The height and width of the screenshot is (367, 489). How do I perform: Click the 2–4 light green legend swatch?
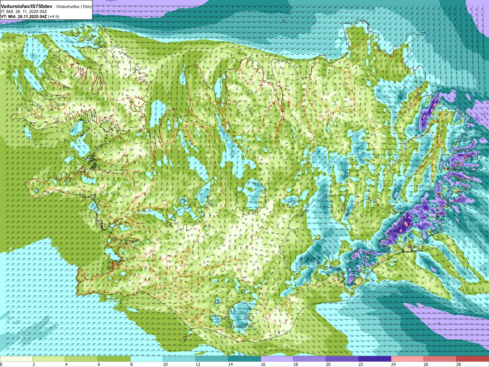pyautogui.click(x=49, y=359)
